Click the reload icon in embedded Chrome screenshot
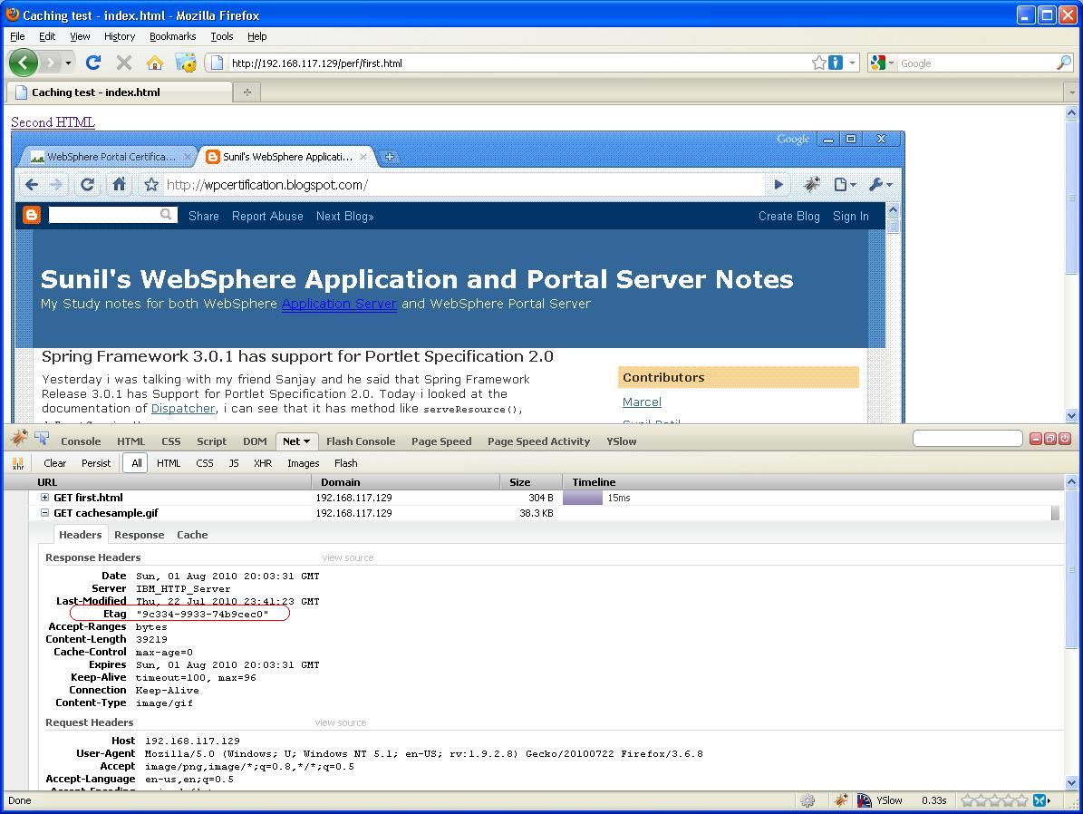The height and width of the screenshot is (814, 1083). (87, 185)
